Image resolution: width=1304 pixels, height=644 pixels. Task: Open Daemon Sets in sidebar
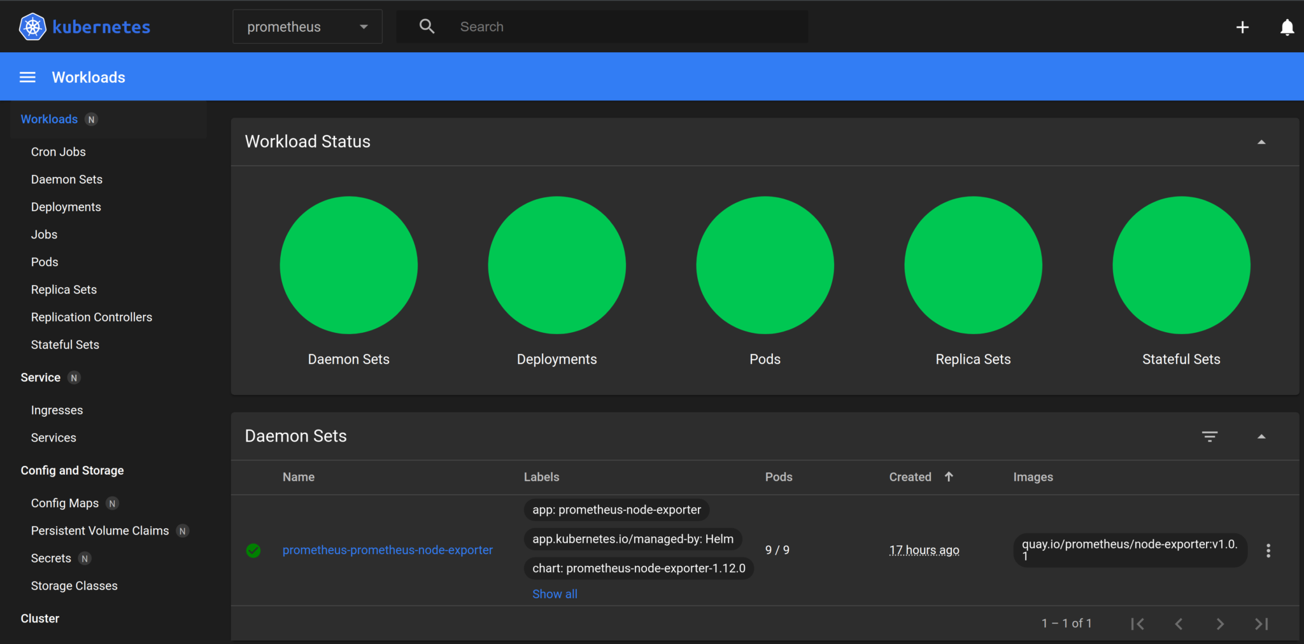66,179
